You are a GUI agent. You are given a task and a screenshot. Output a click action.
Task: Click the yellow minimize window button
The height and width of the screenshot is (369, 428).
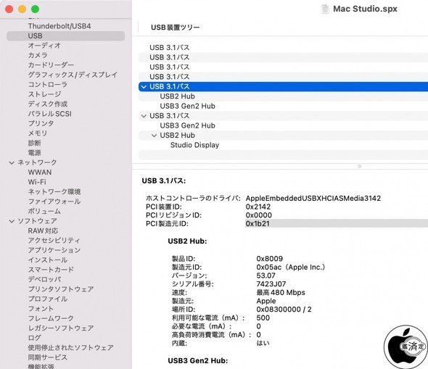point(22,9)
